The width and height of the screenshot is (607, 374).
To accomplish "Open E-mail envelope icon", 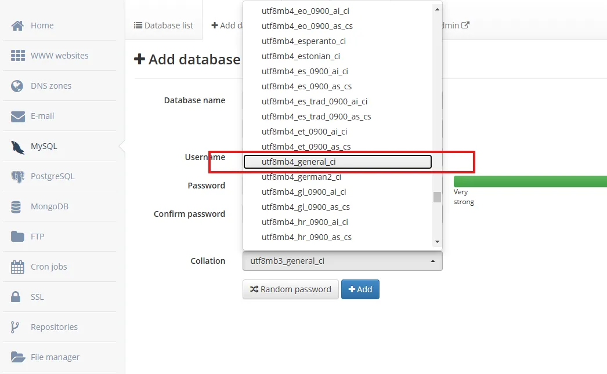I will click(x=18, y=116).
